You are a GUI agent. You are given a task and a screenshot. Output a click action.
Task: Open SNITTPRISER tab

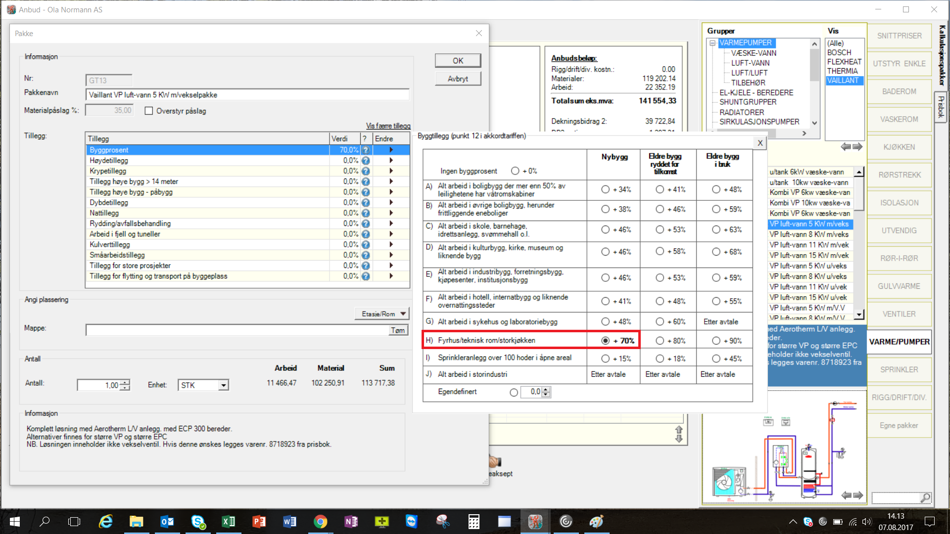(899, 36)
